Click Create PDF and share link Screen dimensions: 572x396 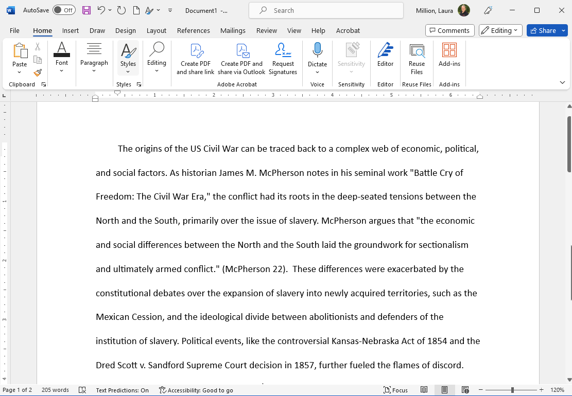[x=195, y=60]
